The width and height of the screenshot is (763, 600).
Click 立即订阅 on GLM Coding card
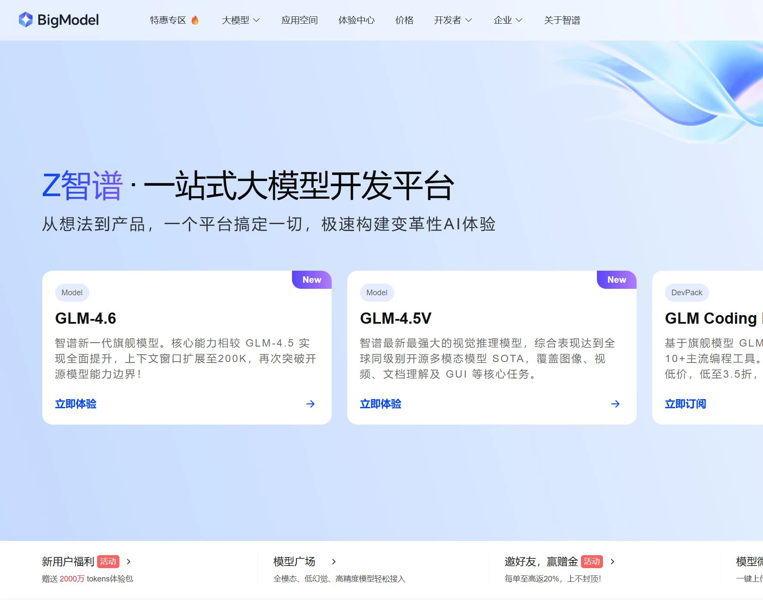tap(685, 404)
